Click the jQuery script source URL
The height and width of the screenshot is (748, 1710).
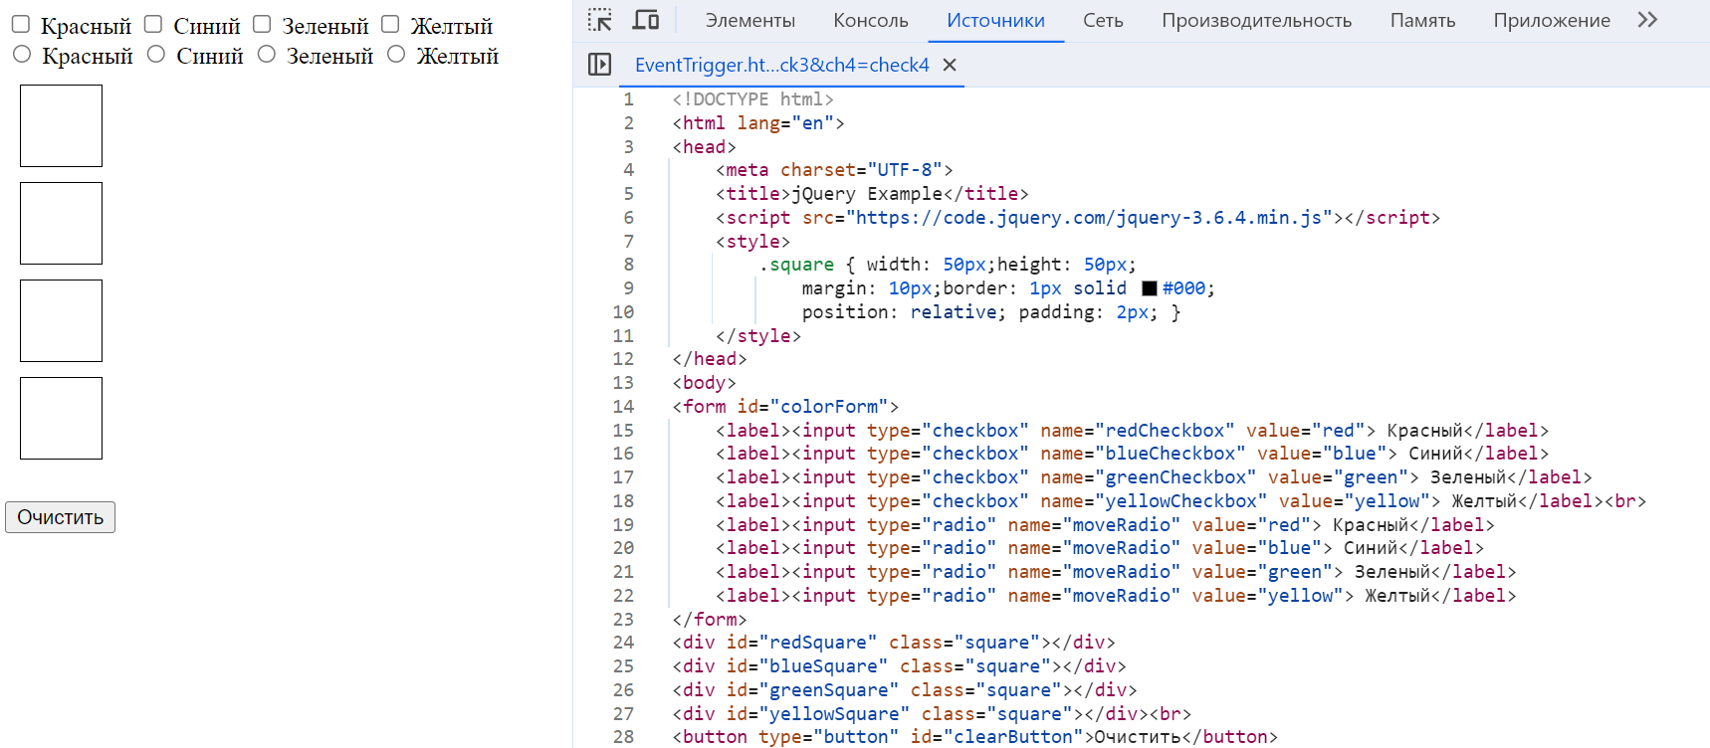click(1093, 218)
